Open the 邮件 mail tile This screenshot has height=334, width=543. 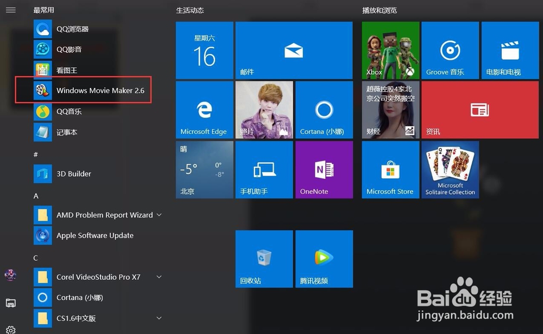pyautogui.click(x=294, y=50)
